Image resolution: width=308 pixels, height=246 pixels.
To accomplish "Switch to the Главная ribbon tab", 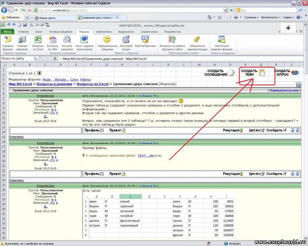I will pos(23,32).
